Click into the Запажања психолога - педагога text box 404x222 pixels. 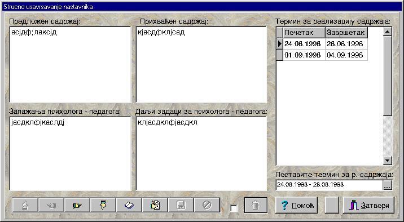tap(71, 154)
